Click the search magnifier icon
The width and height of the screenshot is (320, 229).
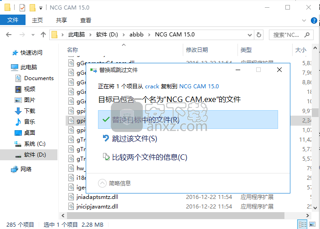click(x=307, y=35)
